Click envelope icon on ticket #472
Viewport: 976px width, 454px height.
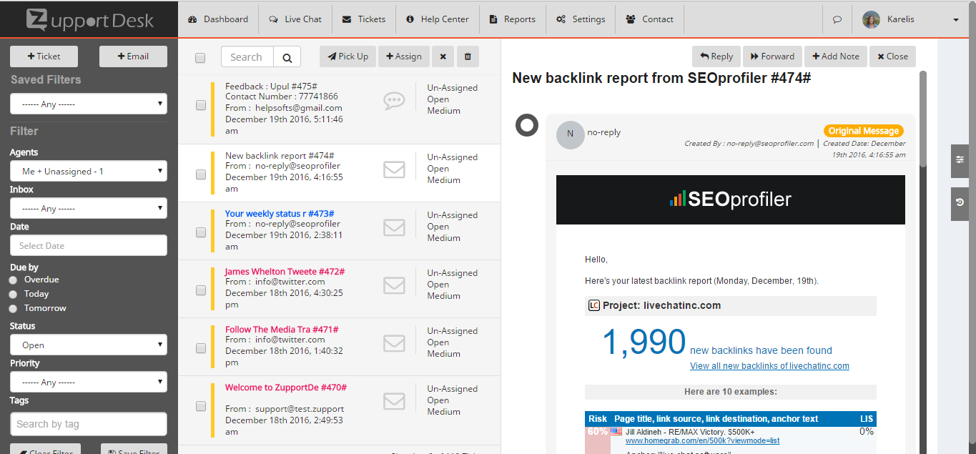[394, 285]
